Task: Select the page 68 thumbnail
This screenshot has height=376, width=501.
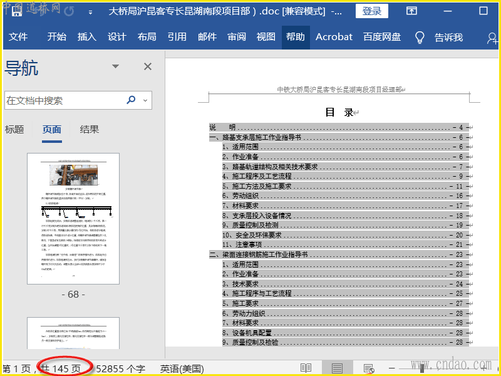Action: coord(73,219)
